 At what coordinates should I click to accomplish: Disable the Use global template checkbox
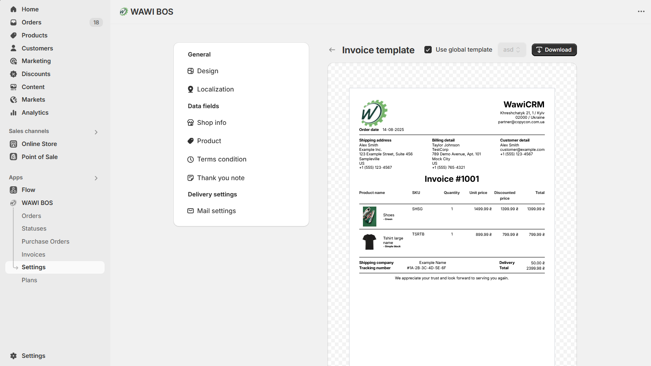coord(428,49)
